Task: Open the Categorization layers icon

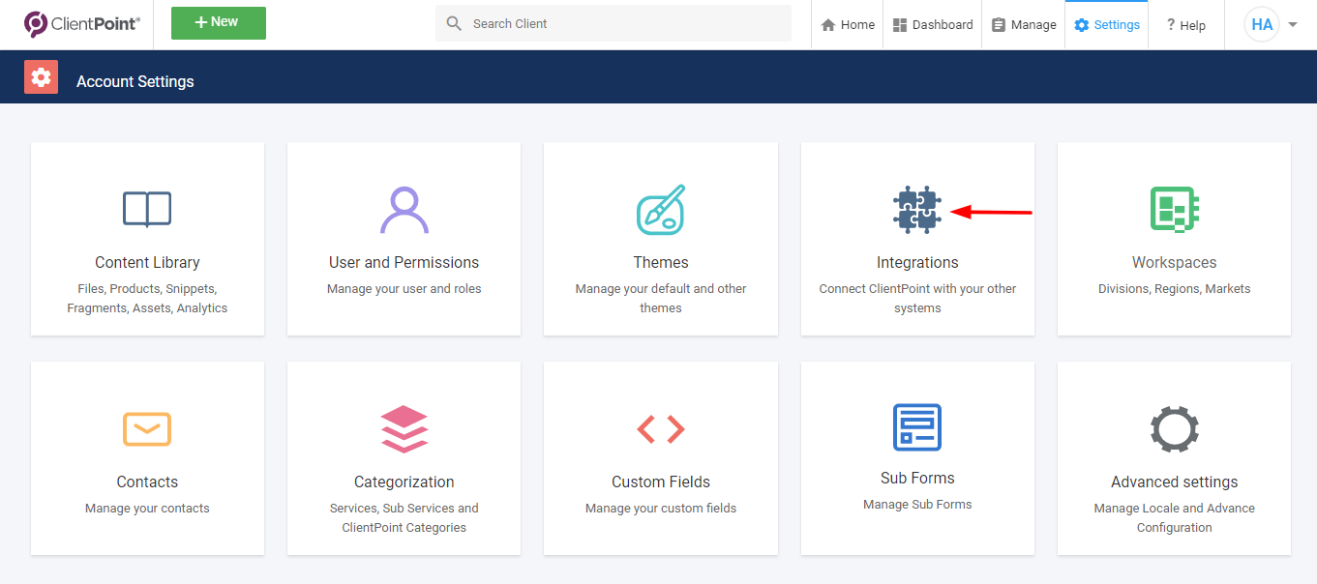Action: (x=404, y=428)
